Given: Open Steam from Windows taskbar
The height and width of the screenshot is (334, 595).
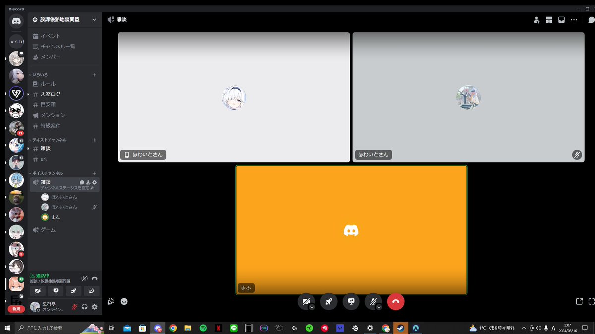Looking at the screenshot, I should [x=401, y=328].
